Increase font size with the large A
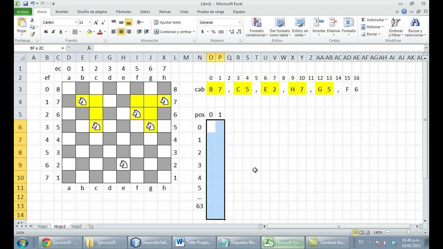The width and height of the screenshot is (443, 249). [x=96, y=22]
